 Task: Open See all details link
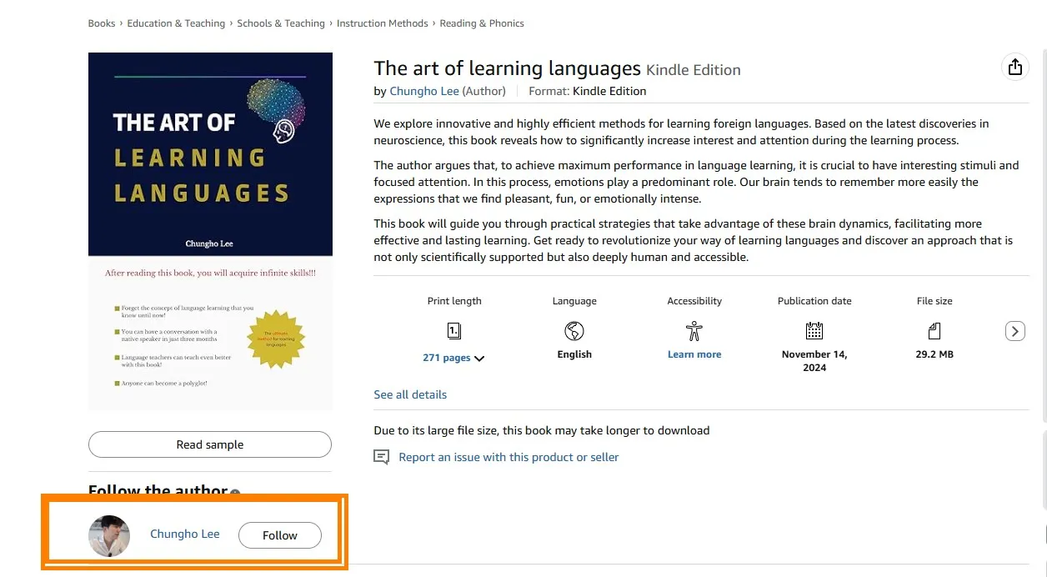pos(410,394)
